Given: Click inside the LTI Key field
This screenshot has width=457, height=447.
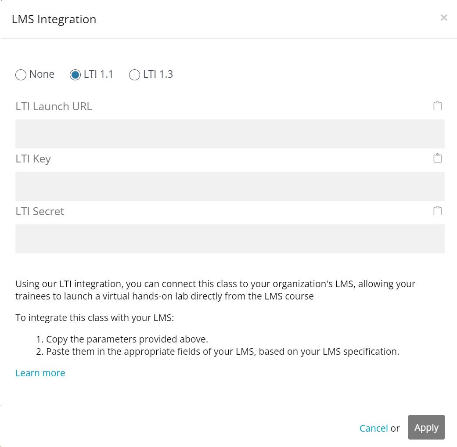Looking at the screenshot, I should [230, 186].
